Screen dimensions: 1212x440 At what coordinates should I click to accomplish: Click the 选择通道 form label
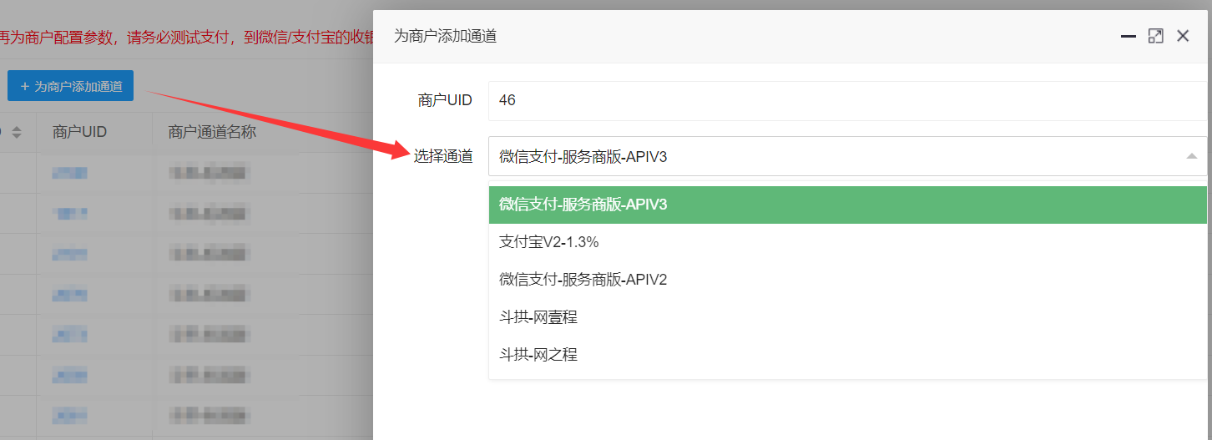click(x=443, y=156)
